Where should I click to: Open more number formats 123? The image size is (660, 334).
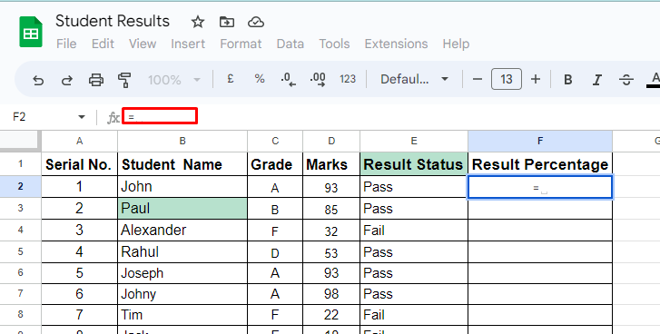[348, 79]
